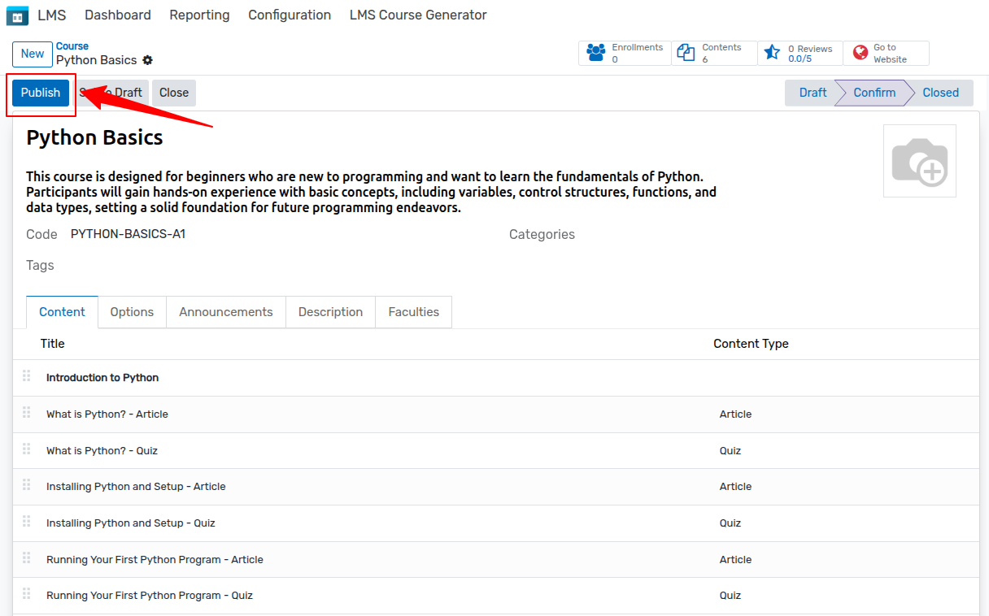Sort by the Title column header
The height and width of the screenshot is (616, 989).
click(53, 344)
